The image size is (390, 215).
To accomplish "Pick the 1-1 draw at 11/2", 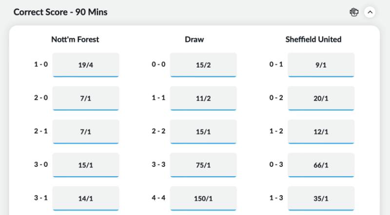I will (203, 98).
